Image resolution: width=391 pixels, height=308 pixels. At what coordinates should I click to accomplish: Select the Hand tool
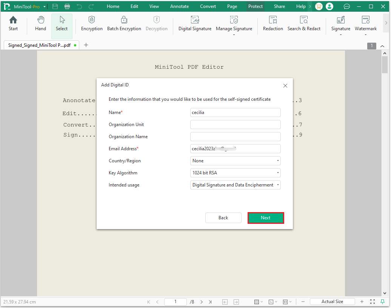tap(40, 24)
